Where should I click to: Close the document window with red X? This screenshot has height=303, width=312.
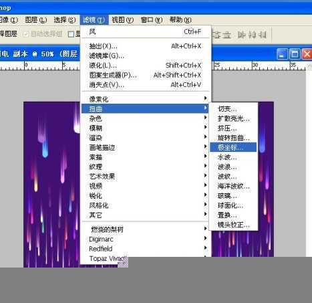coord(307,54)
